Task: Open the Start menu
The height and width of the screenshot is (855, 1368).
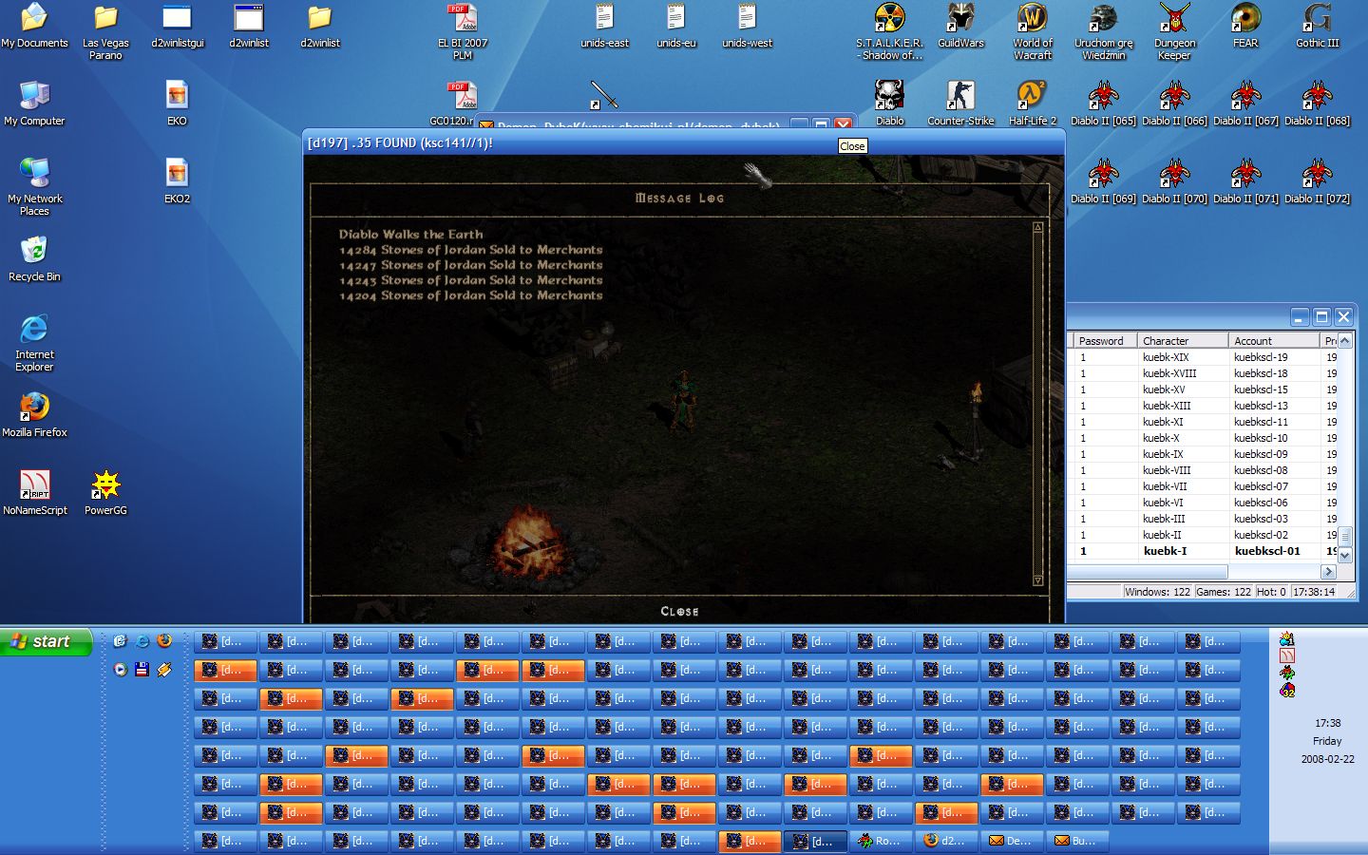Action: pyautogui.click(x=47, y=642)
